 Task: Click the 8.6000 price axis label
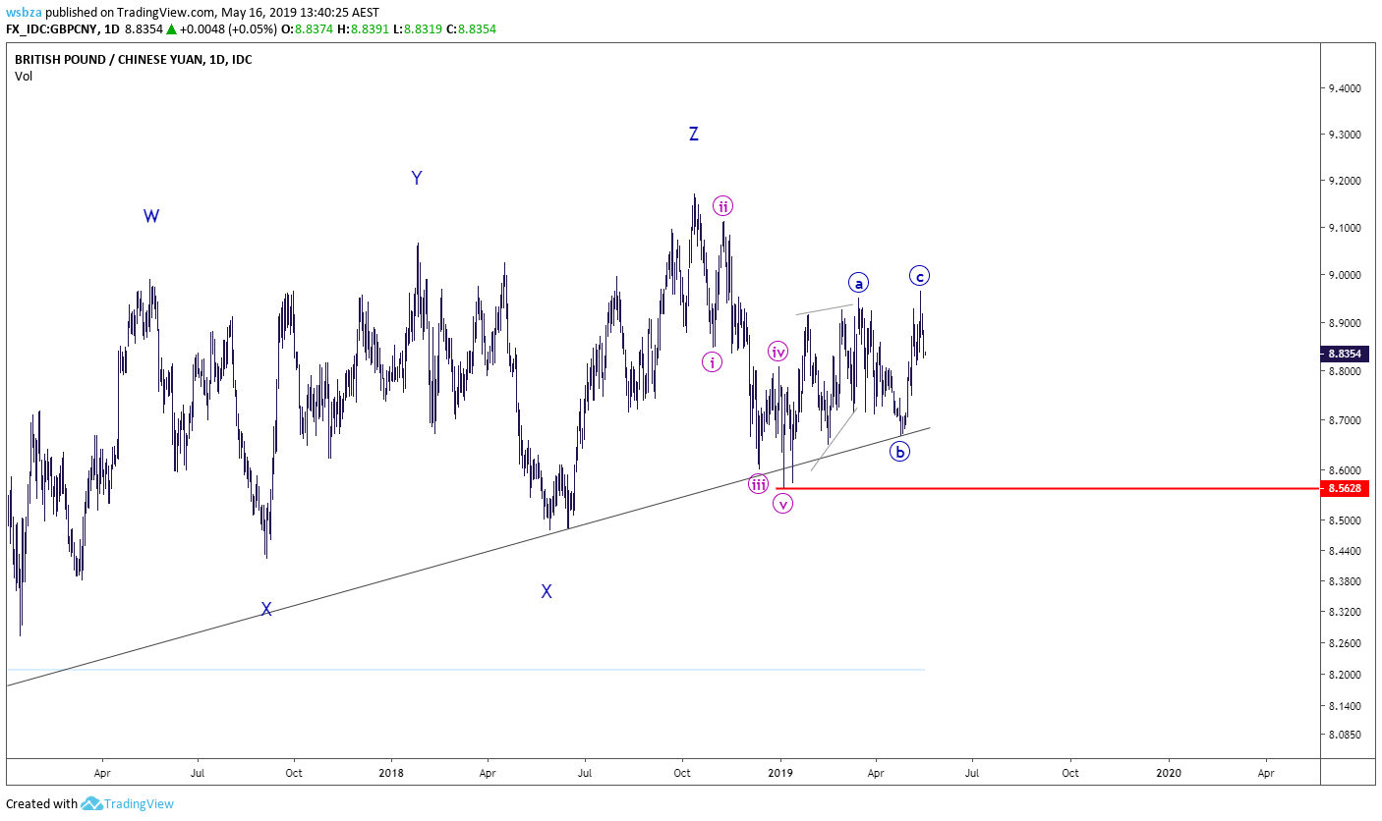click(1344, 470)
